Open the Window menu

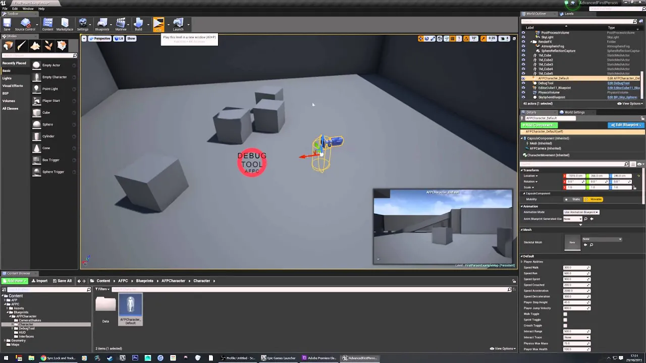pyautogui.click(x=28, y=9)
